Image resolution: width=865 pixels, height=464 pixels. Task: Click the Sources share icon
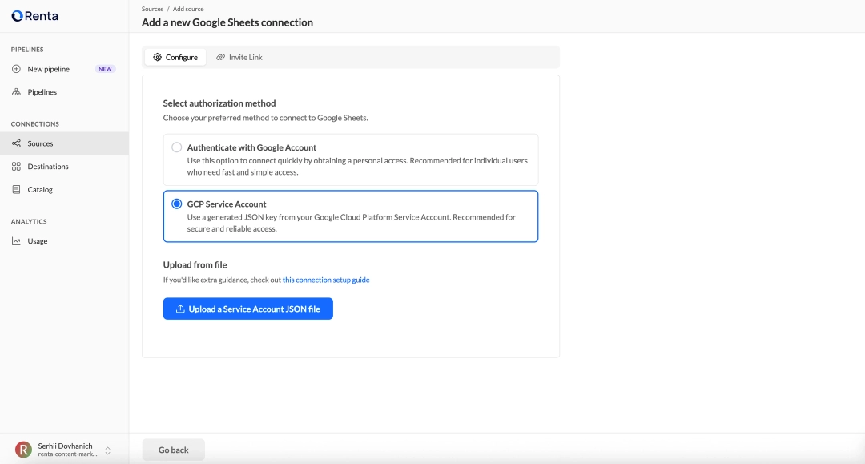coord(16,143)
